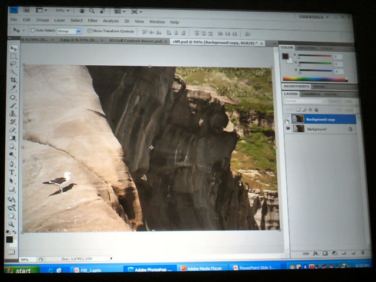Image resolution: width=376 pixels, height=282 pixels.
Task: Launch Bridge from the application bar
Action: (26, 10)
